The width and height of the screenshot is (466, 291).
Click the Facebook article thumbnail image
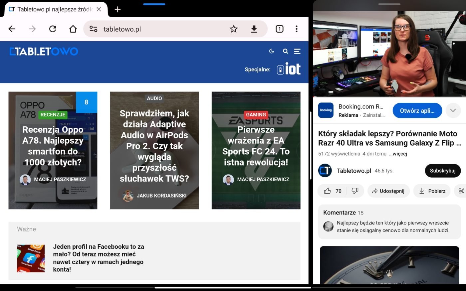click(x=31, y=258)
